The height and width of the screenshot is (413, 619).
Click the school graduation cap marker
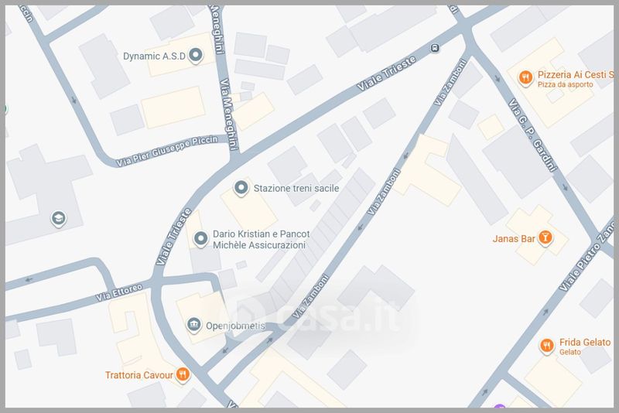[59, 219]
